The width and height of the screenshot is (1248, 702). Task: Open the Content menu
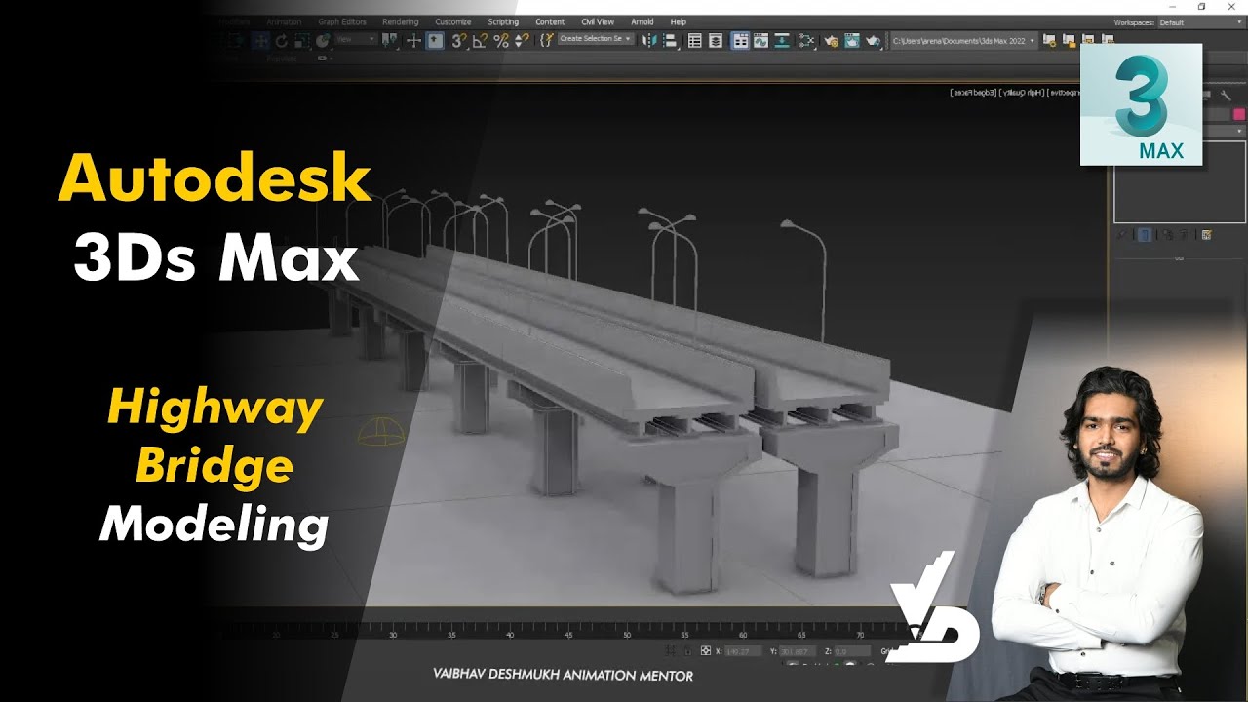[x=550, y=21]
